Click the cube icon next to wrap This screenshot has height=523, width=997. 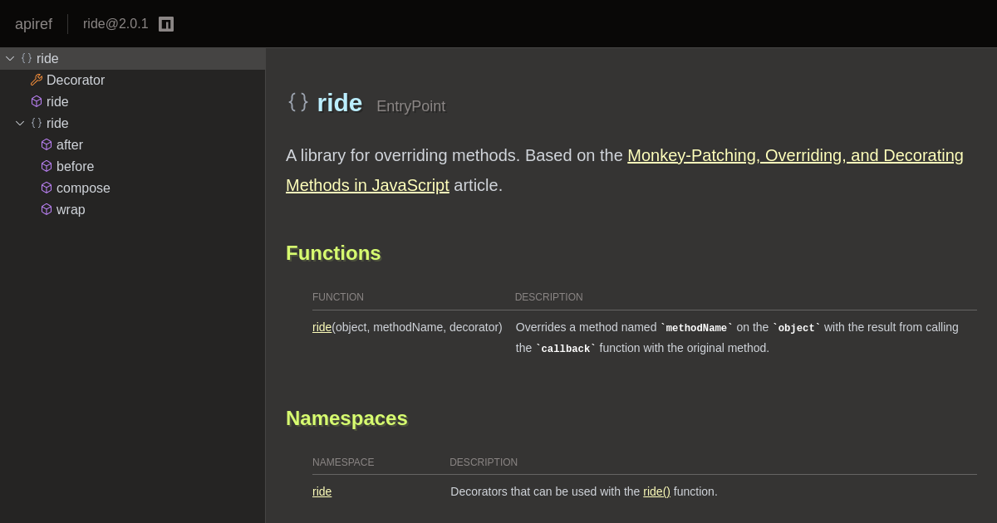click(x=47, y=209)
